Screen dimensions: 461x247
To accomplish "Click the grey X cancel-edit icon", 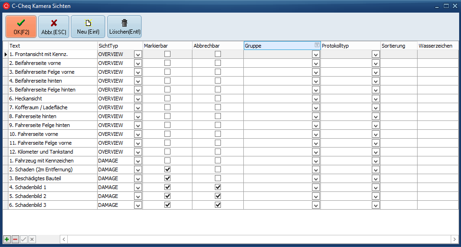I will 32,239.
